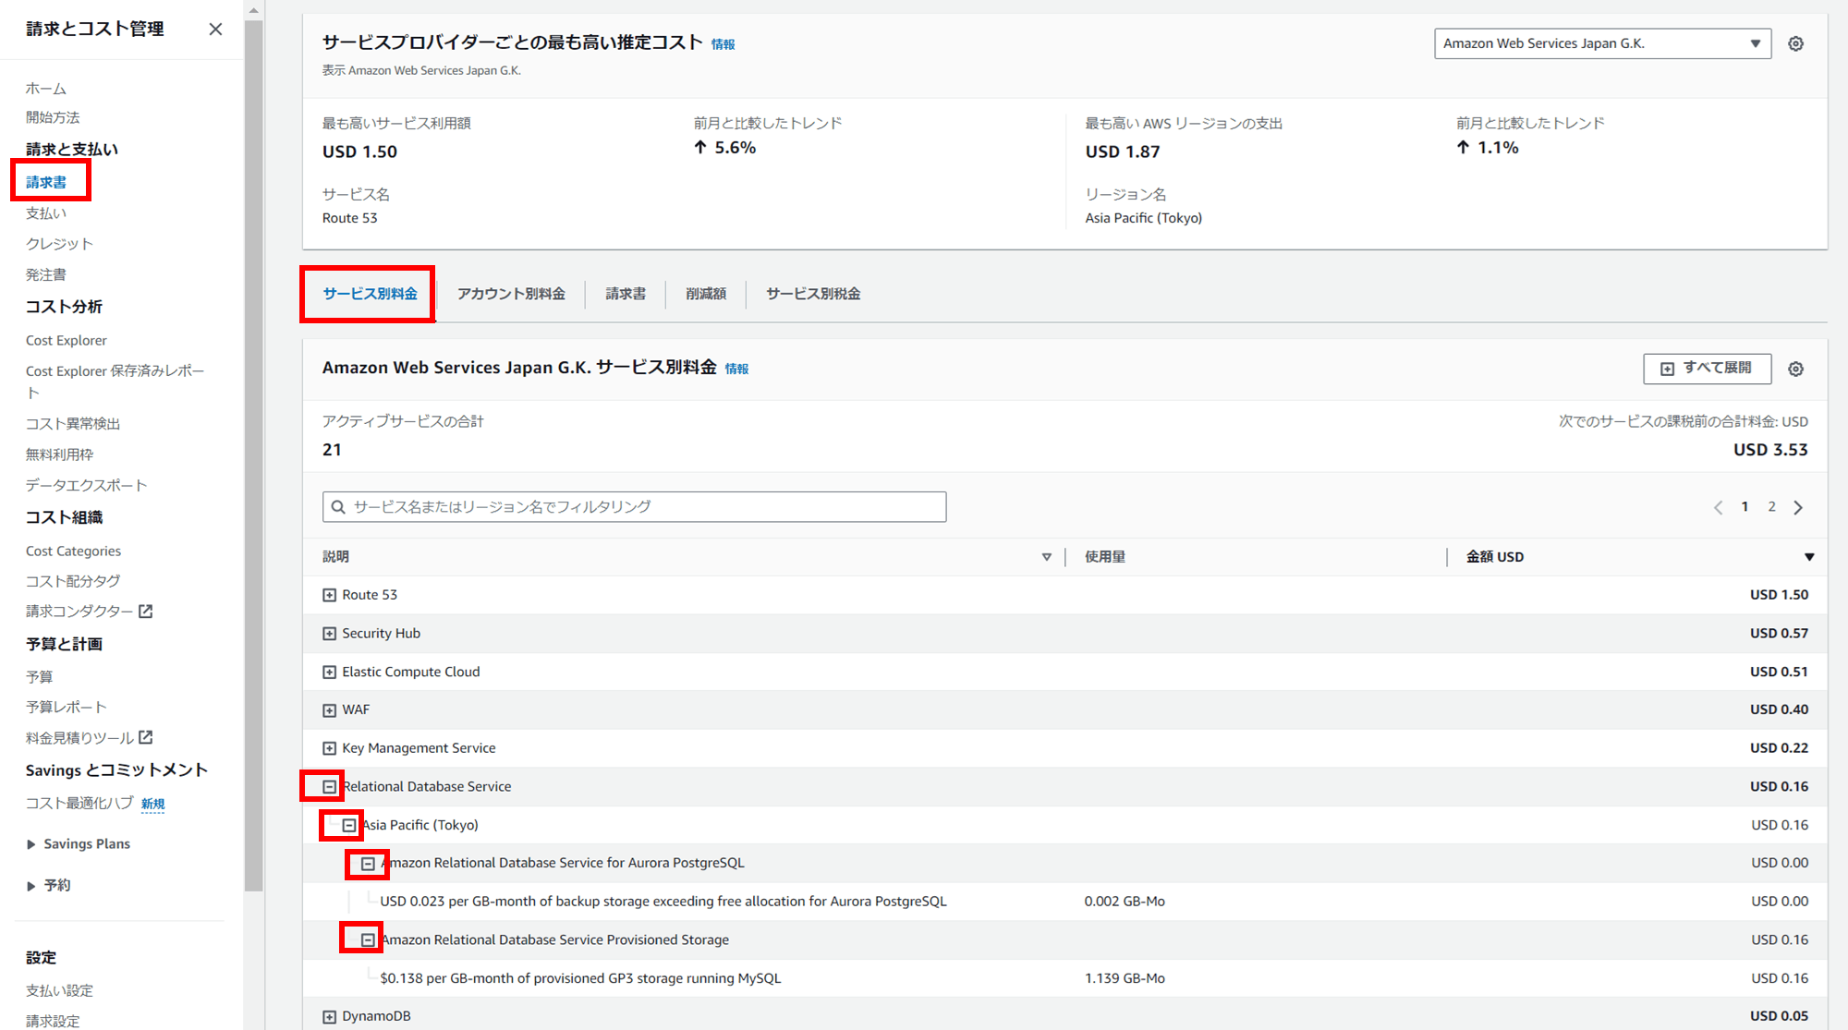Collapse the RDS Provisioned Storage row
Image resolution: width=1848 pixels, height=1030 pixels.
(x=368, y=940)
